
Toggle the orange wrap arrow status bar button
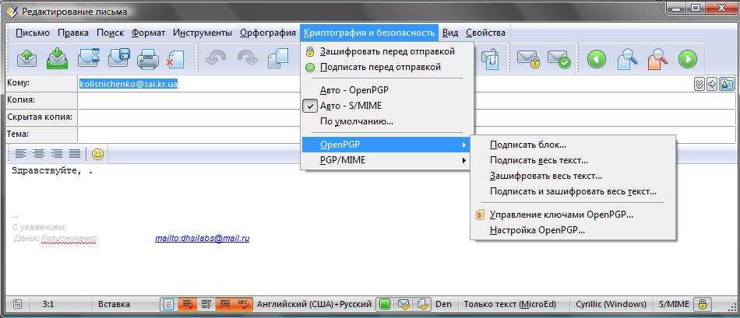[188, 304]
